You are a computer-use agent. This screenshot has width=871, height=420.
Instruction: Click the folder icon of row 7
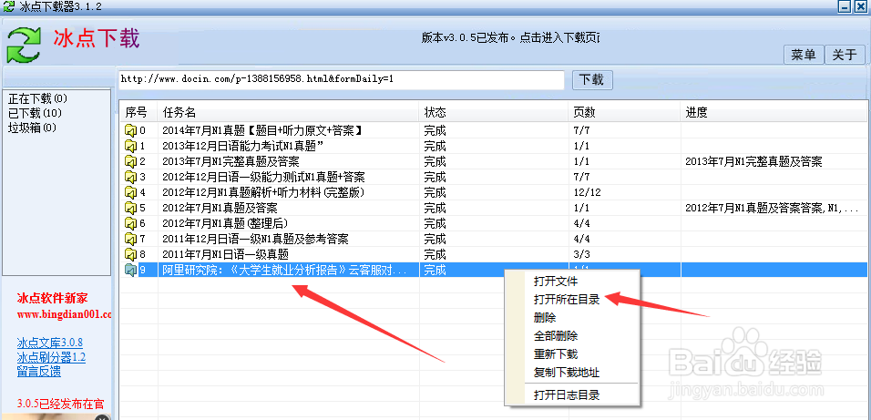tap(130, 240)
